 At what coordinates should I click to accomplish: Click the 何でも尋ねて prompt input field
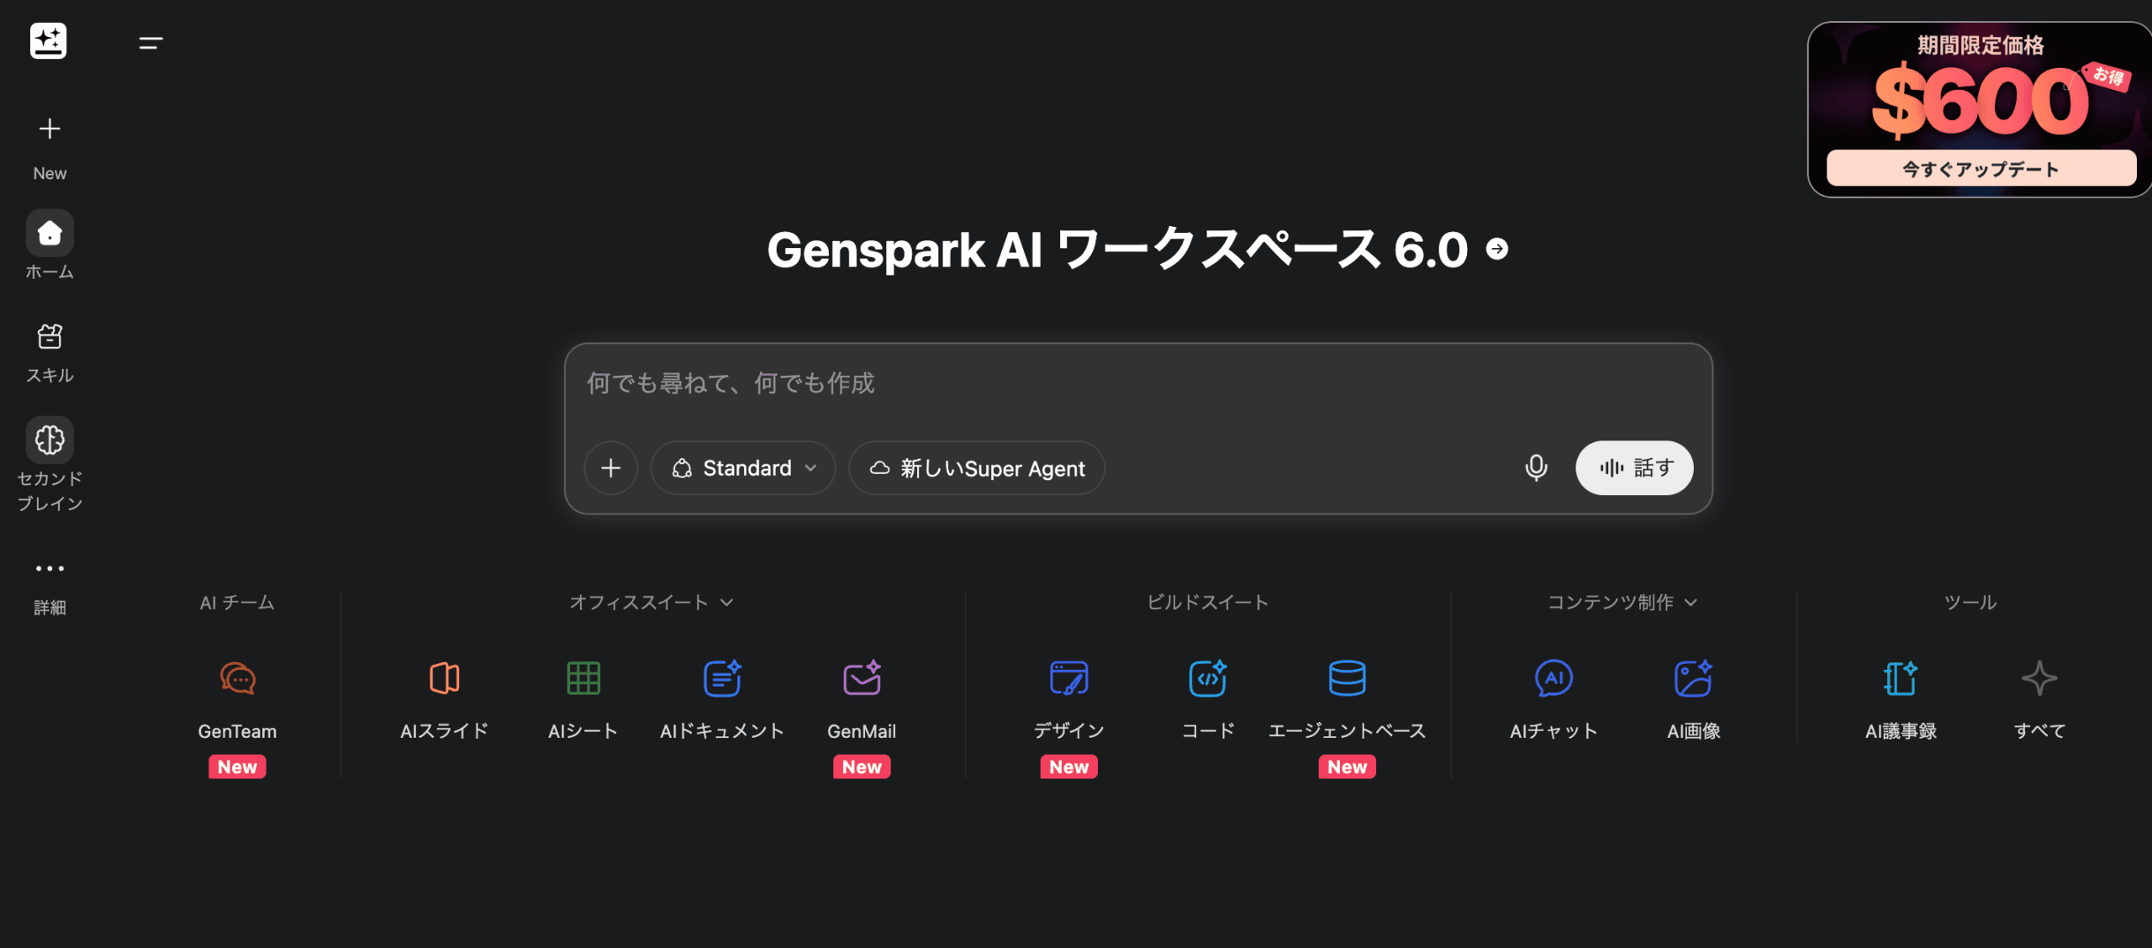tap(1138, 384)
